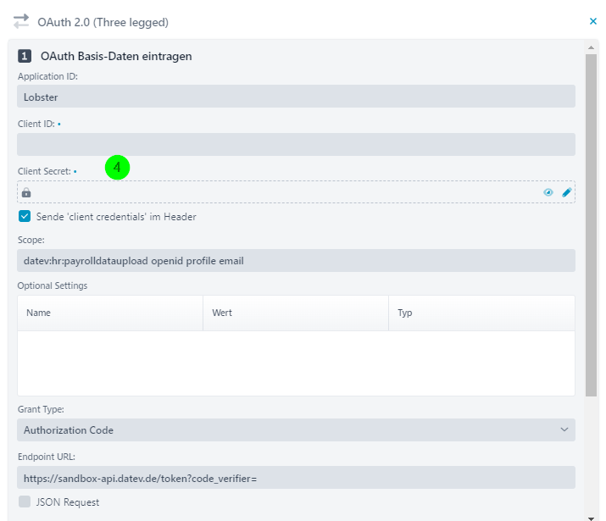Image resolution: width=606 pixels, height=521 pixels.
Task: Sort by the Name column header
Action: pos(110,313)
